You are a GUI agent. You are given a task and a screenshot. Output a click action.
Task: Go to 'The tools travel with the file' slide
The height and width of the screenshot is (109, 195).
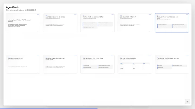point(135,64)
